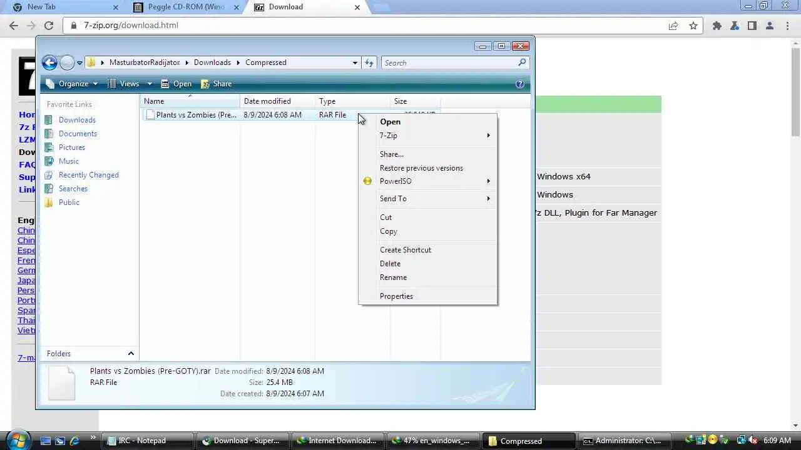Click the Music favorite link icon
This screenshot has width=801, height=450.
49,161
